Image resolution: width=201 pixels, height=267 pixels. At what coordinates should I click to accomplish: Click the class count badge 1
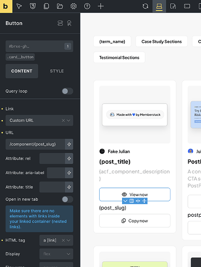pyautogui.click(x=68, y=46)
